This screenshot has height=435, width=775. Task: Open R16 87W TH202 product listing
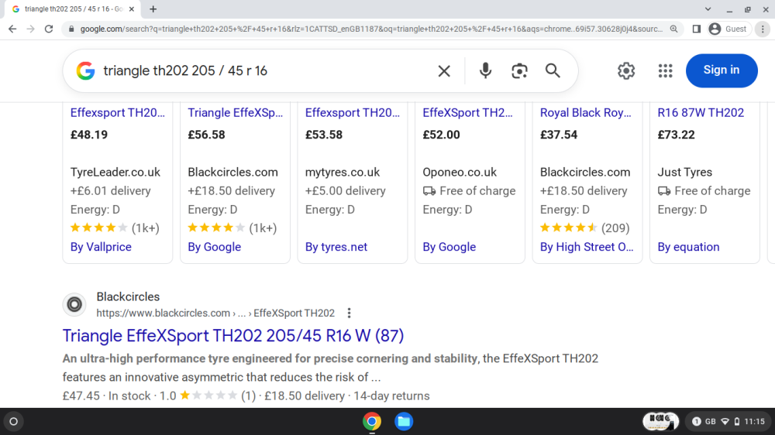(701, 112)
